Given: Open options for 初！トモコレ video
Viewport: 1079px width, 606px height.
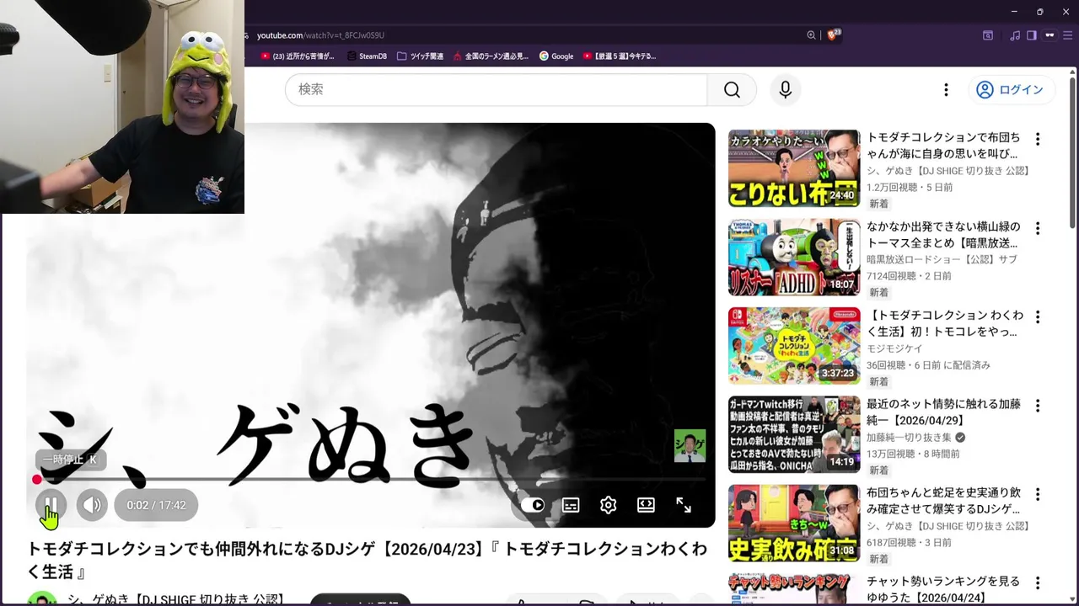Looking at the screenshot, I should [x=1038, y=316].
